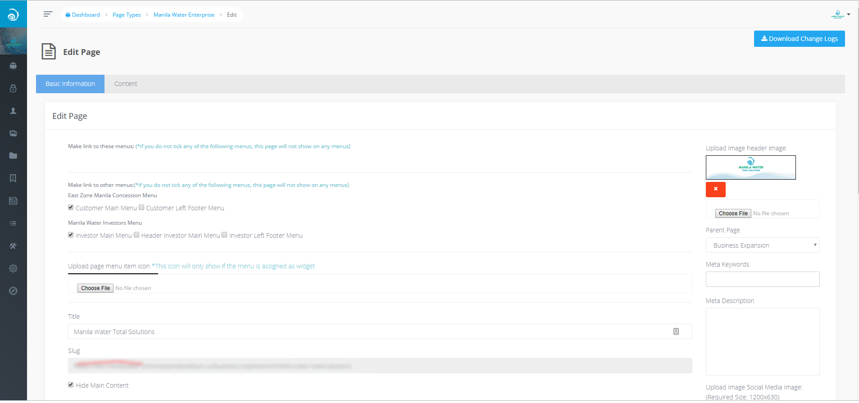Screen dimensions: 859x403
Task: Click the Title input field
Action: click(x=380, y=331)
